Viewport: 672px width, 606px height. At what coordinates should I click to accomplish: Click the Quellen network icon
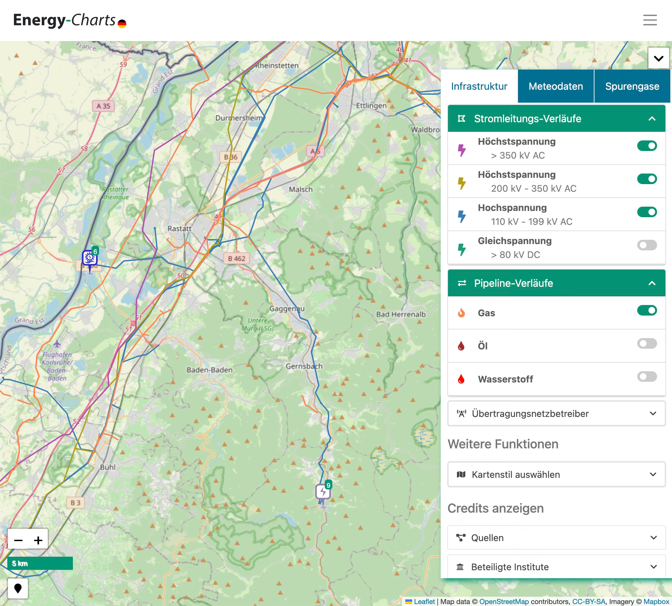[461, 538]
